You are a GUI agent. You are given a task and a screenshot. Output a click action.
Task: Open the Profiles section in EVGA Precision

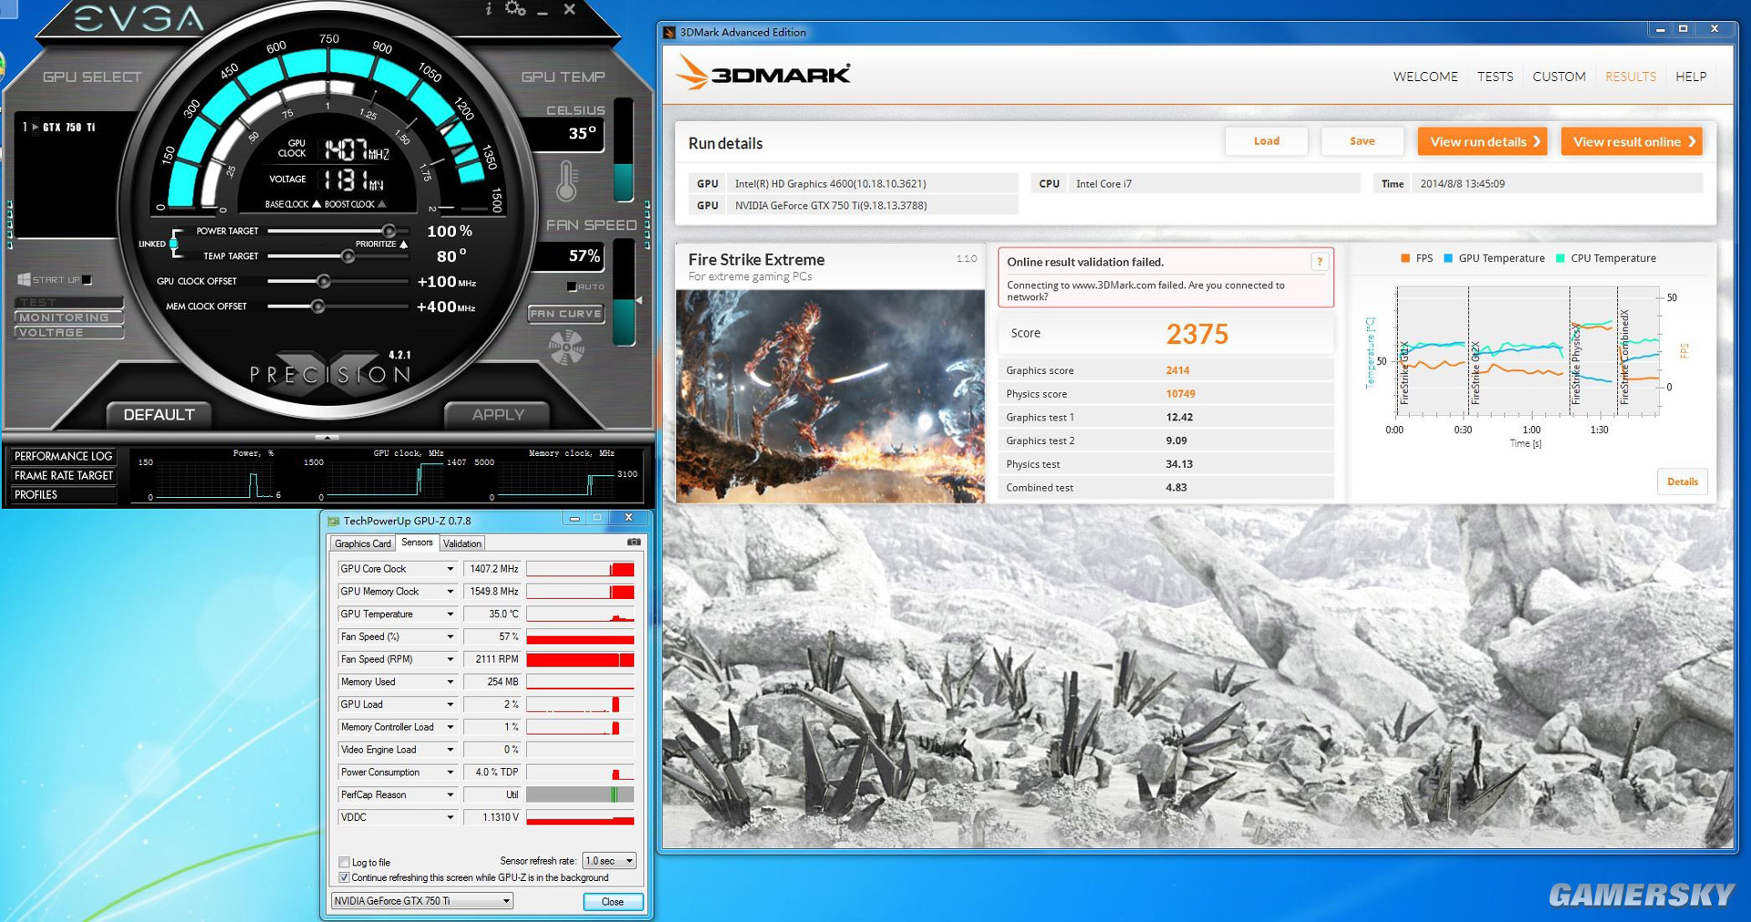click(63, 495)
